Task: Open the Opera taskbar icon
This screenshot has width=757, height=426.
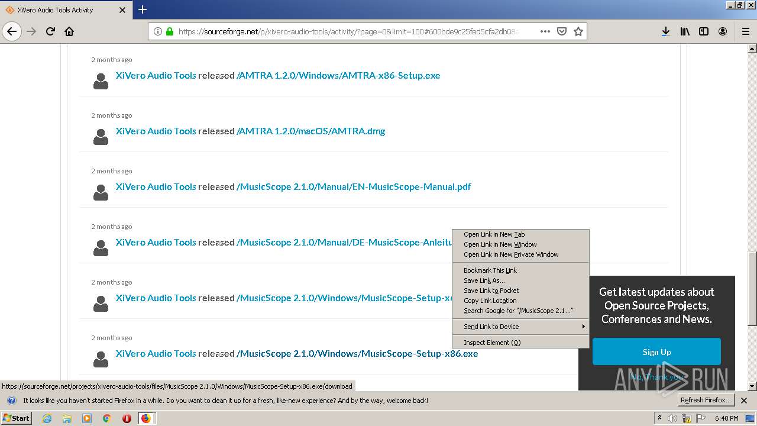Action: coord(127,418)
